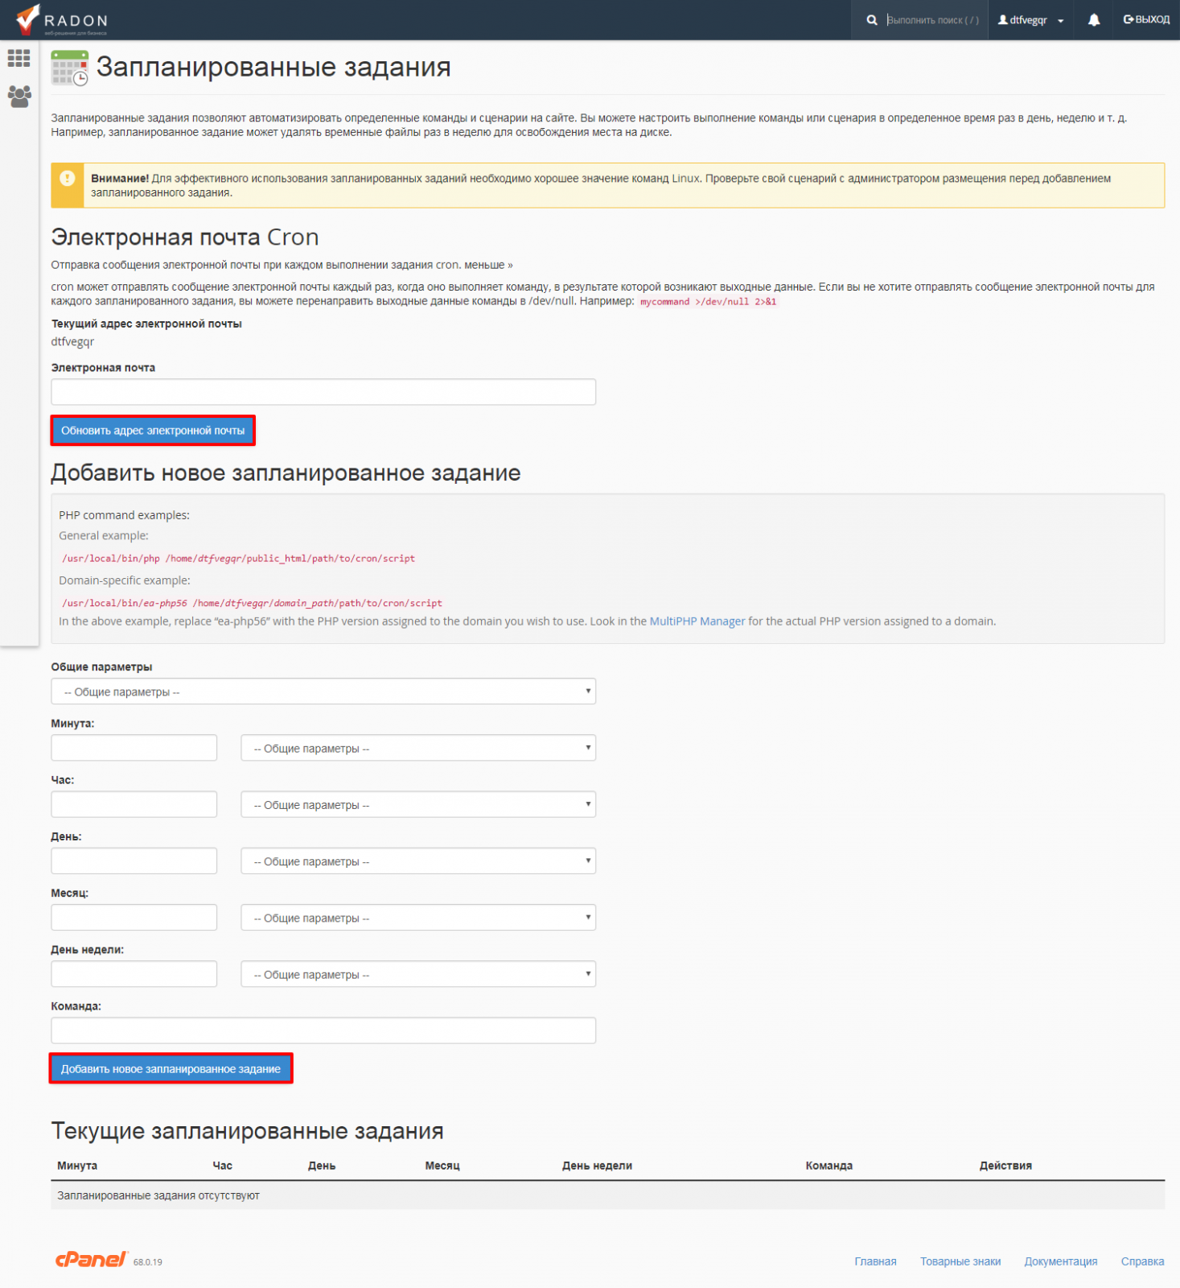This screenshot has height=1288, width=1180.
Task: Click the День text field
Action: [134, 861]
